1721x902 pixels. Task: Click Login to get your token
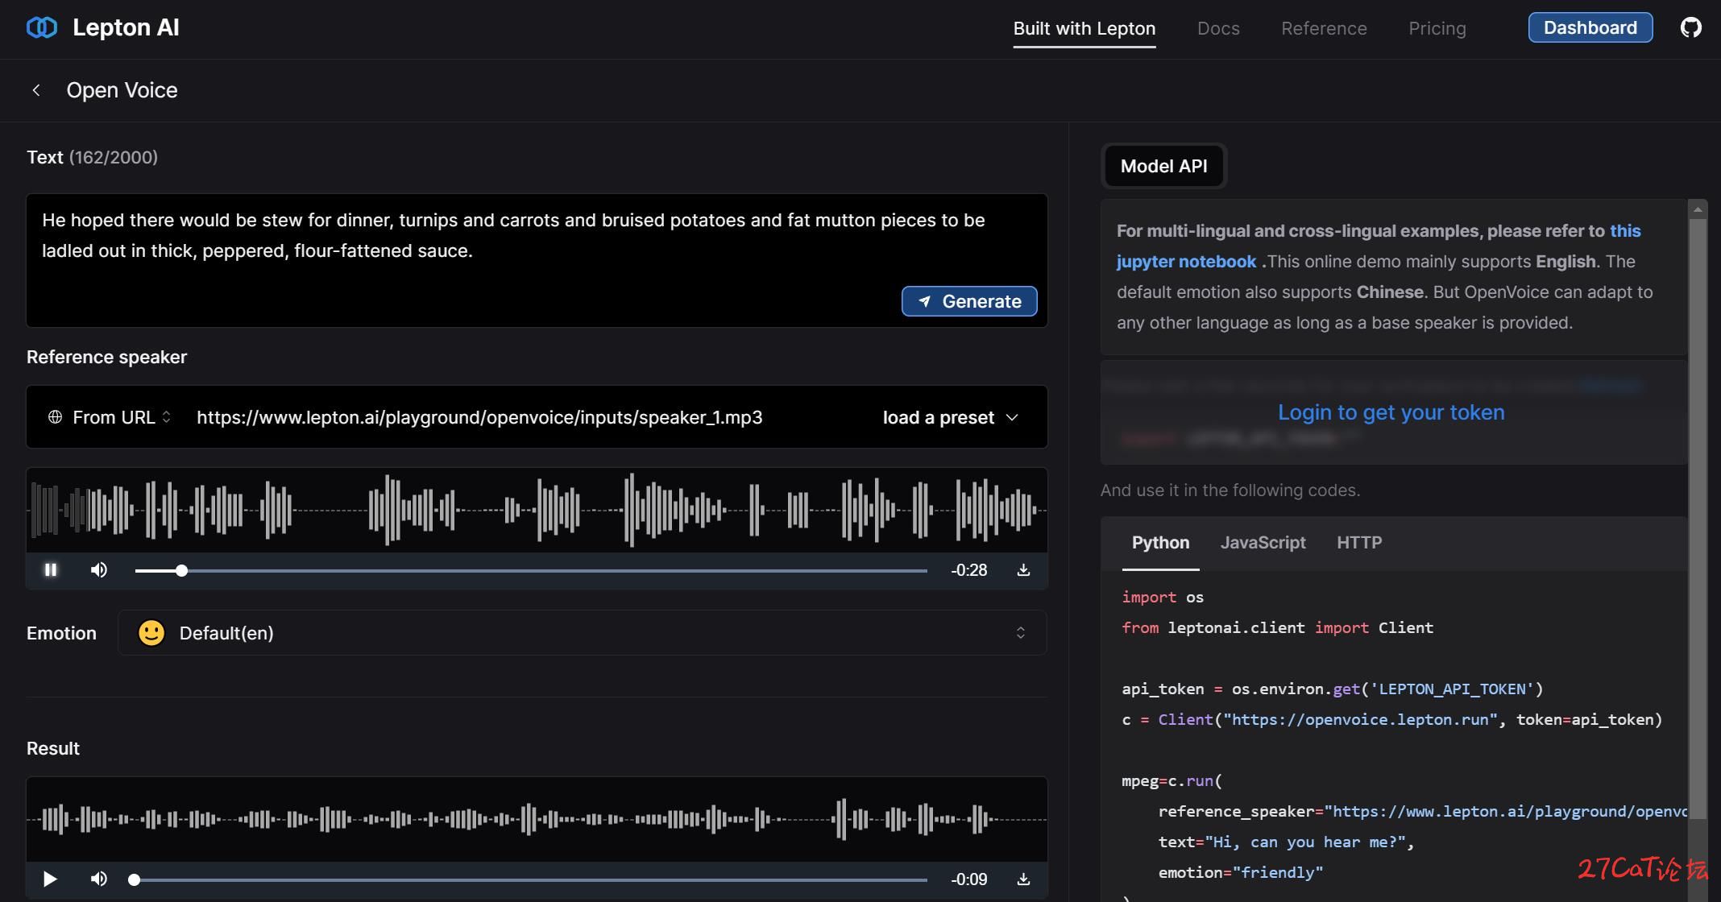1391,412
